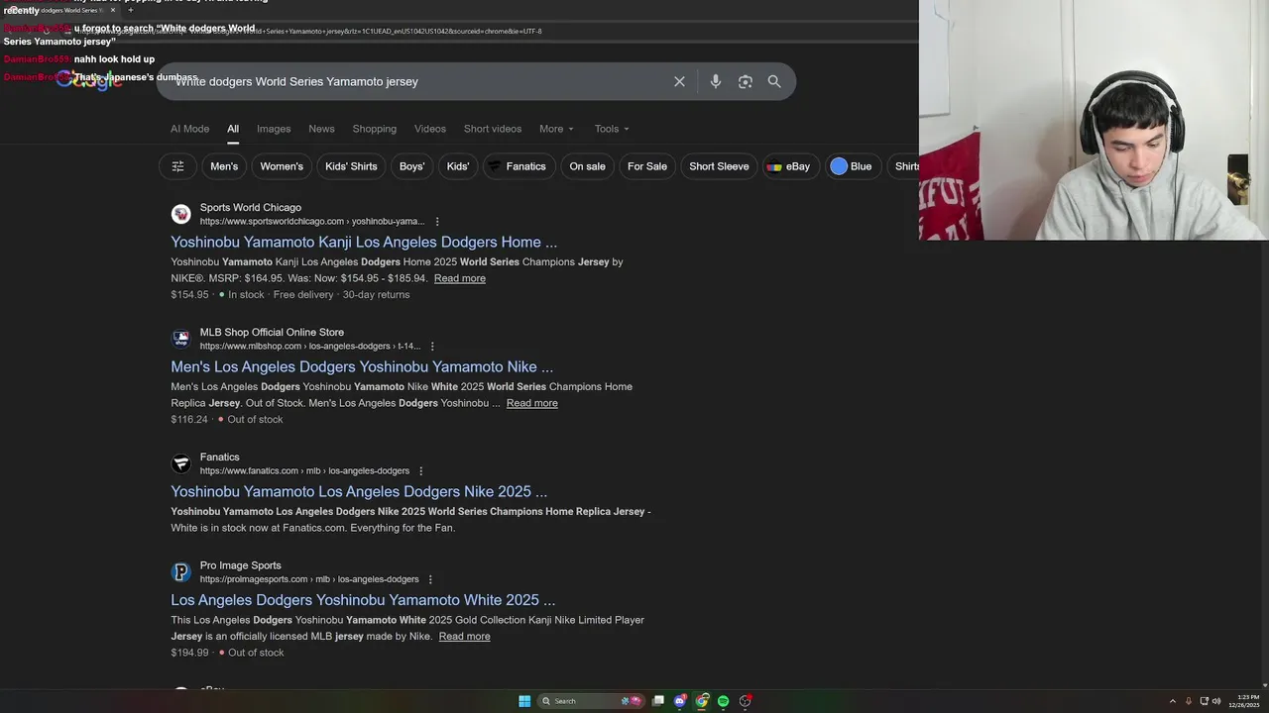This screenshot has height=713, width=1269.
Task: Read more on Sports World Chicago snippet
Action: pos(460,278)
